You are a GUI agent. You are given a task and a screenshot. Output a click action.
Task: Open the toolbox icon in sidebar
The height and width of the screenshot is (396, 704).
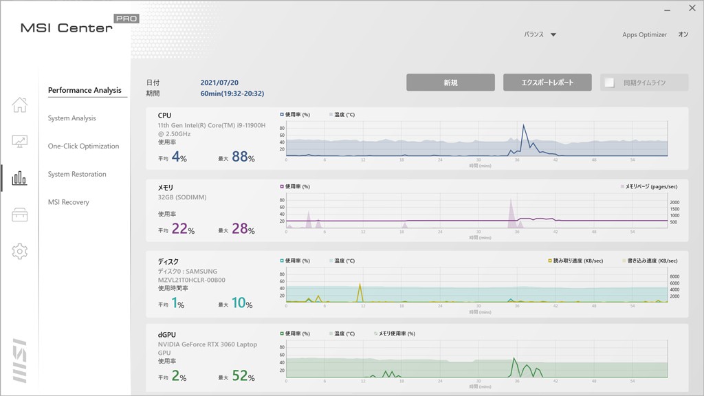(x=20, y=215)
